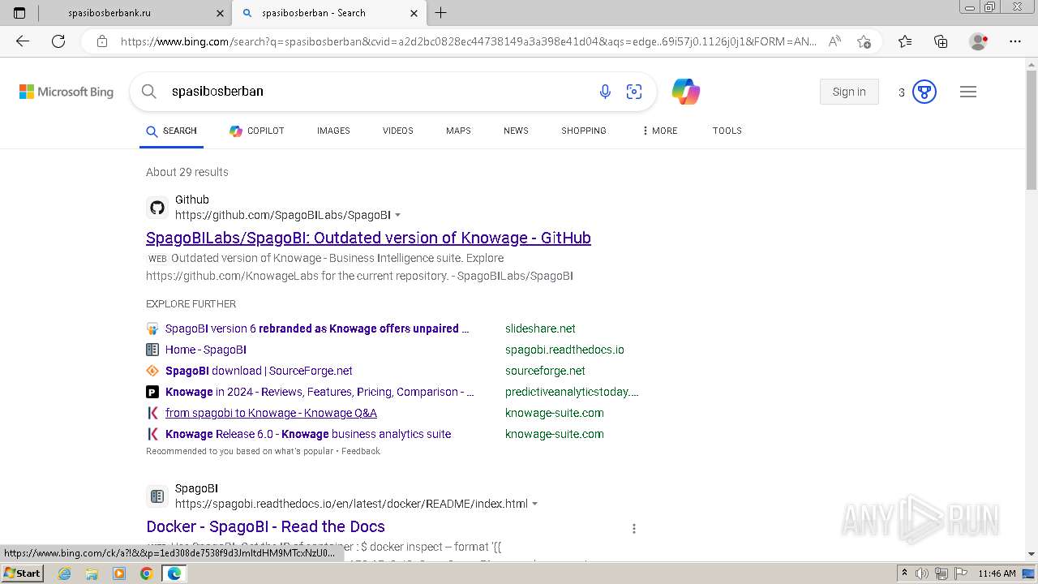Click spagobi.readthedocs.io domain text
Screen dimensions: 1038x584
coord(564,350)
